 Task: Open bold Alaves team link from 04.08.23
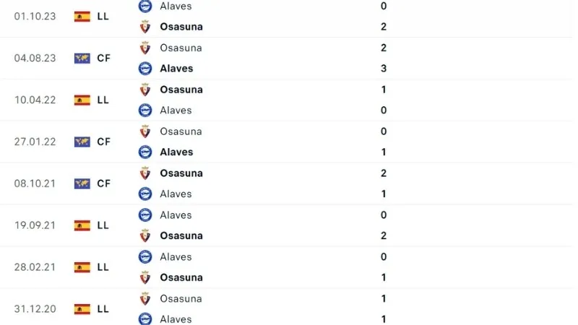[176, 69]
